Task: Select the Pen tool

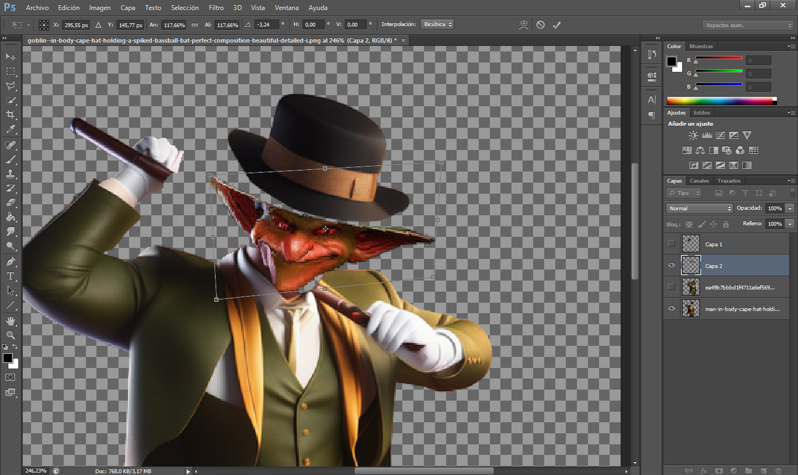Action: point(11,261)
